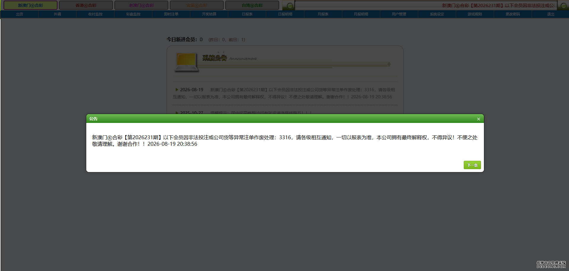Open the 游戏规则 game rules page
Image resolution: width=569 pixels, height=271 pixels.
pyautogui.click(x=475, y=14)
